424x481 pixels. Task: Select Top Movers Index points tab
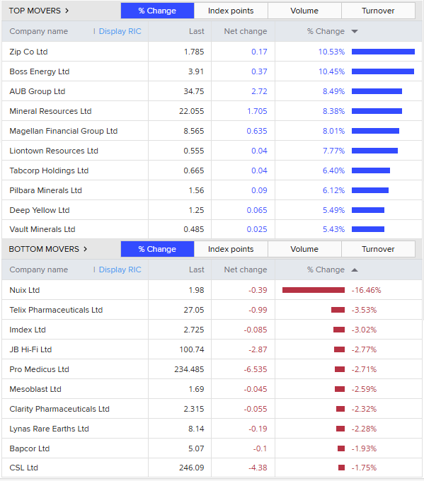tap(231, 11)
